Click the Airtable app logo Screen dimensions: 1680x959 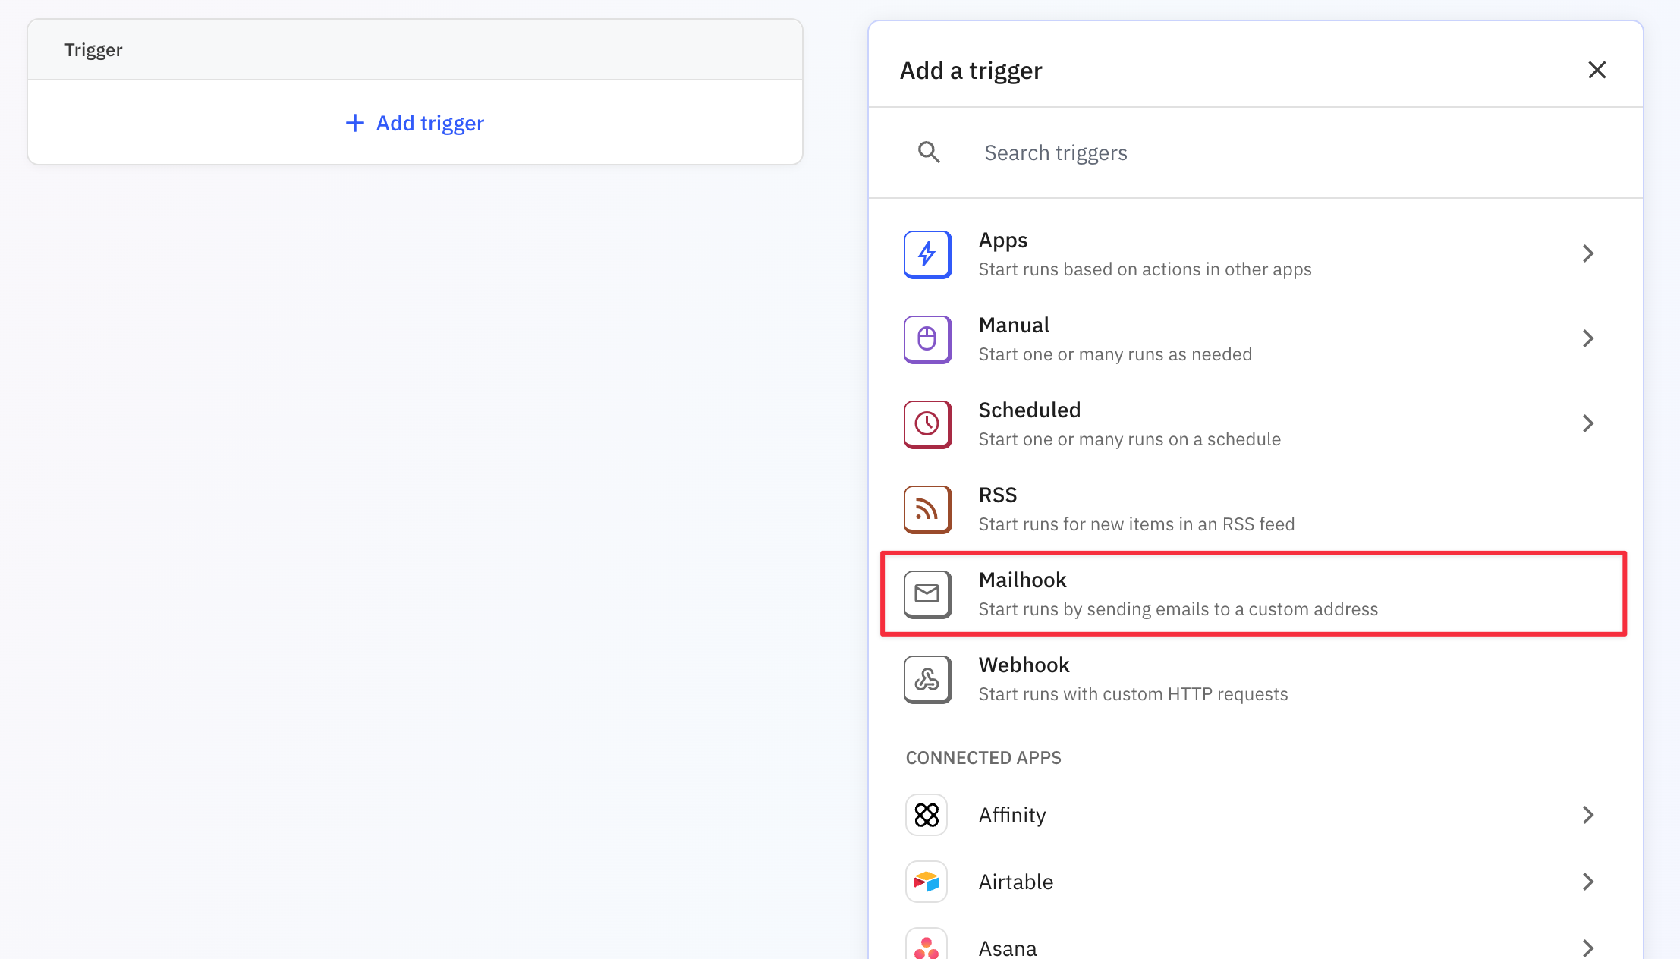(x=927, y=882)
